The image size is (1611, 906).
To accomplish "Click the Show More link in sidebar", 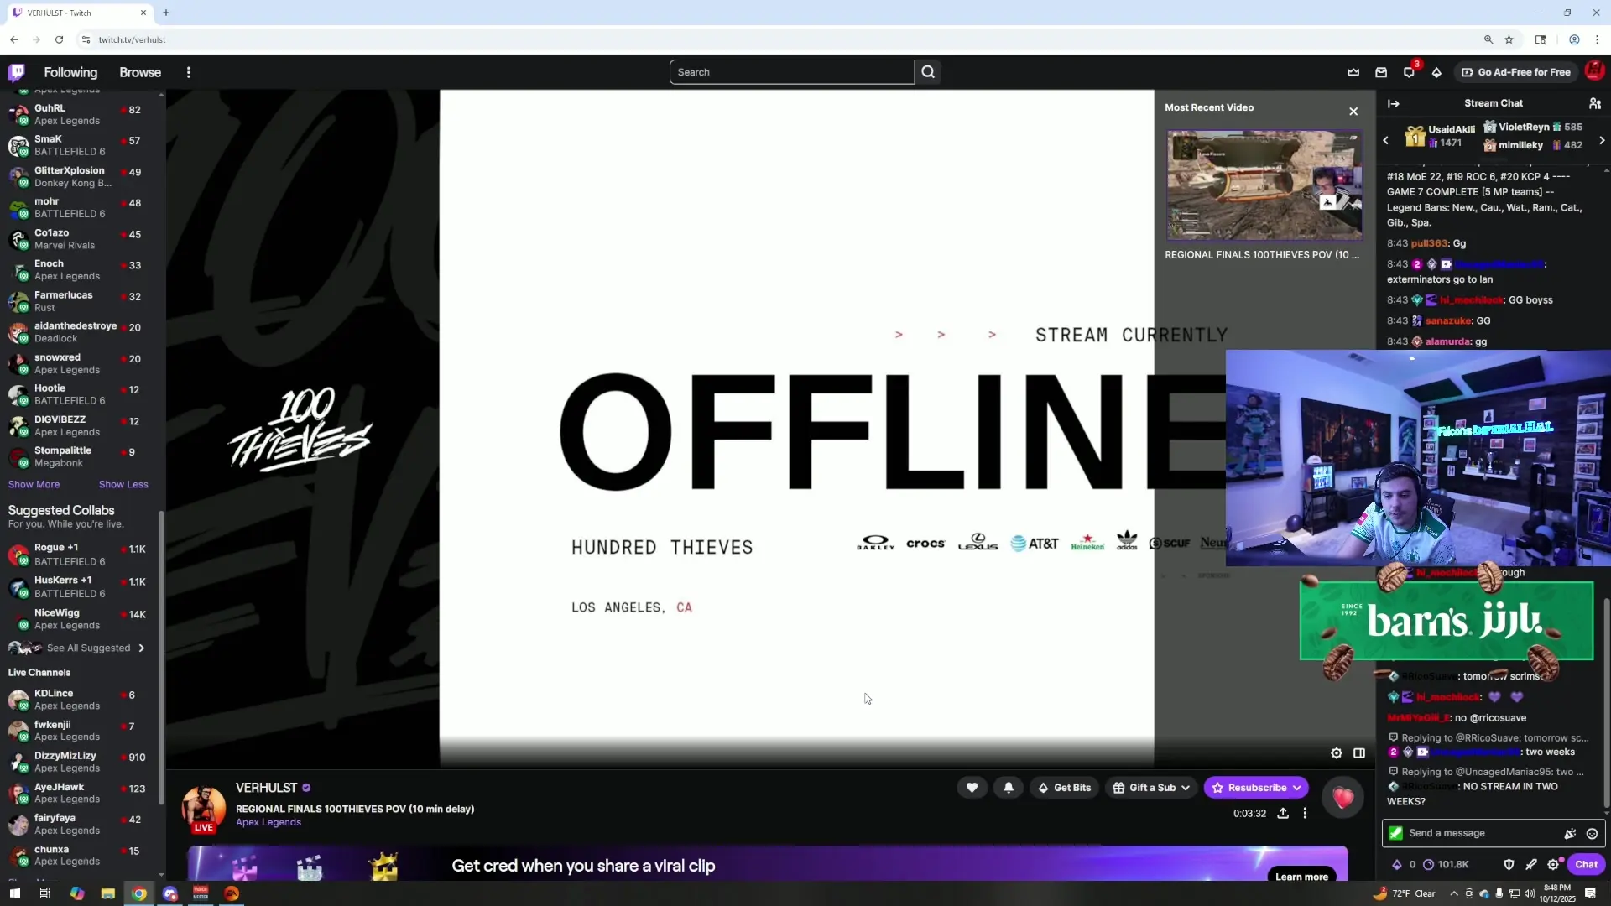I will 34,484.
